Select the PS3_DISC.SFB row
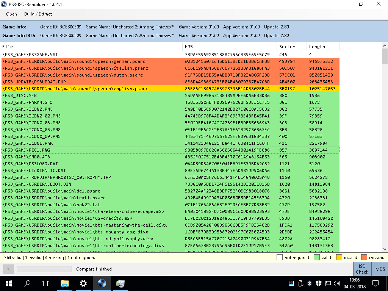Image resolution: width=388 pixels, height=291 pixels. tap(170, 95)
